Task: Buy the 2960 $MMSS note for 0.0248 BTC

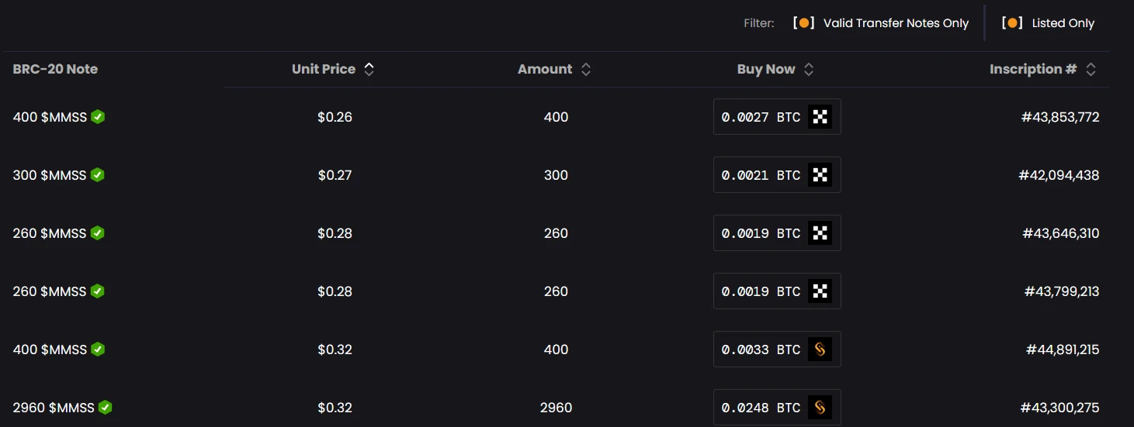Action: click(x=761, y=407)
